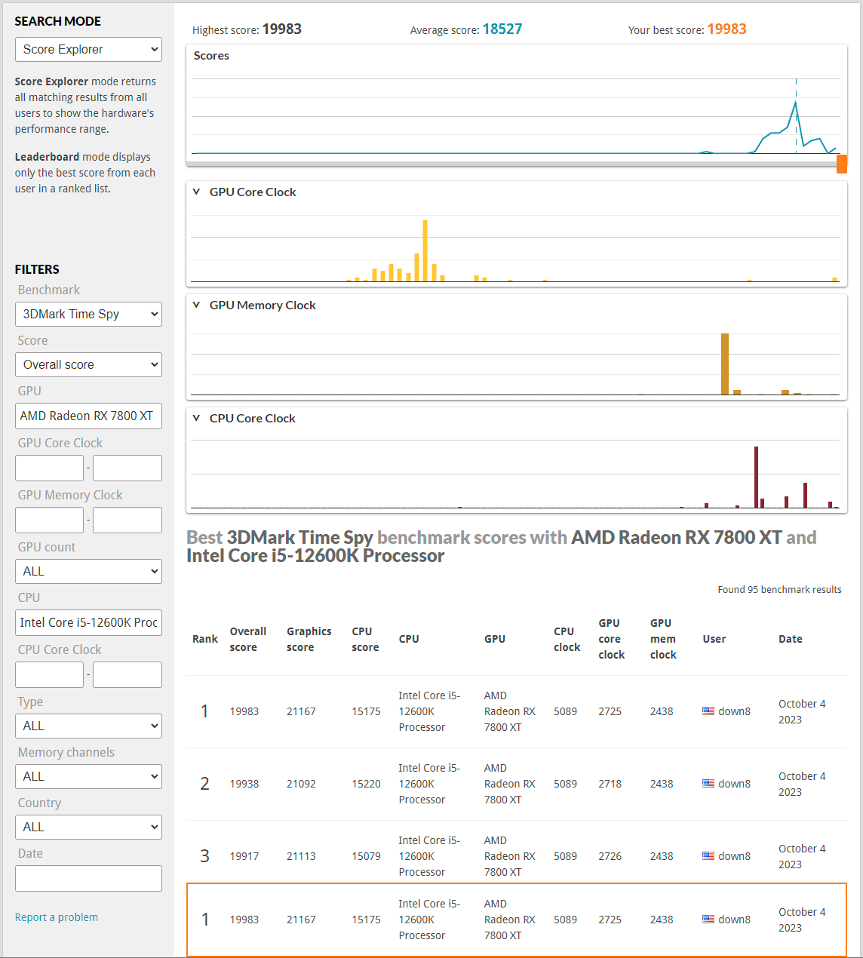Collapse the GPU Core Clock chart
The height and width of the screenshot is (958, 863).
click(x=196, y=192)
